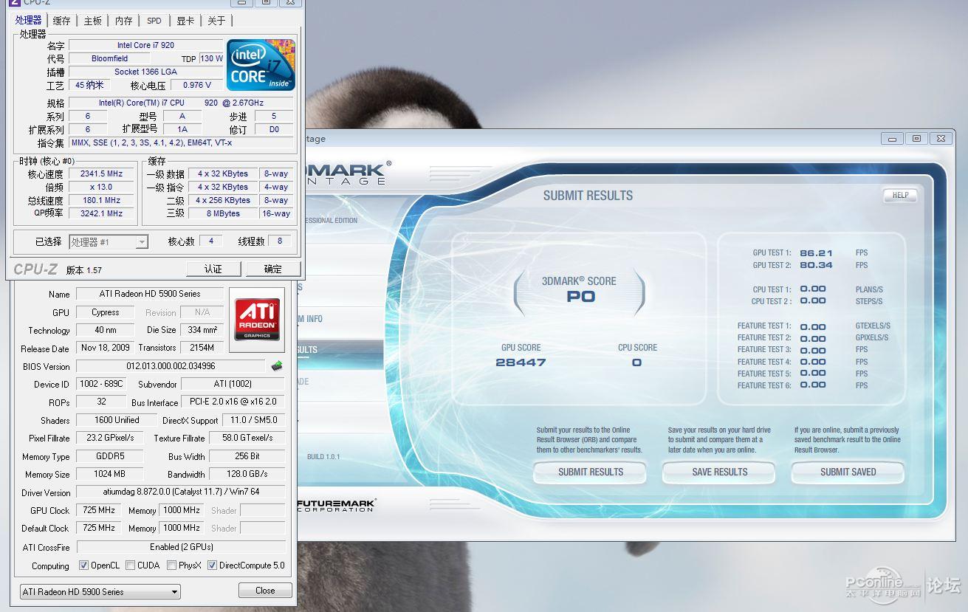Click the Memory Type field GDDR5
968x612 pixels.
coord(109,456)
